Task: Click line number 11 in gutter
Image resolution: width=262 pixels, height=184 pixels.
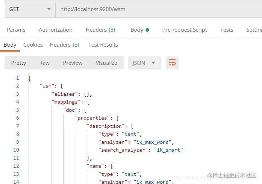Action: (x=16, y=158)
